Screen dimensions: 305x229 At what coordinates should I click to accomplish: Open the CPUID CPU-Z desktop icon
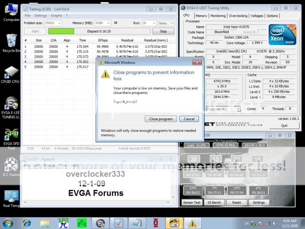coord(11,74)
